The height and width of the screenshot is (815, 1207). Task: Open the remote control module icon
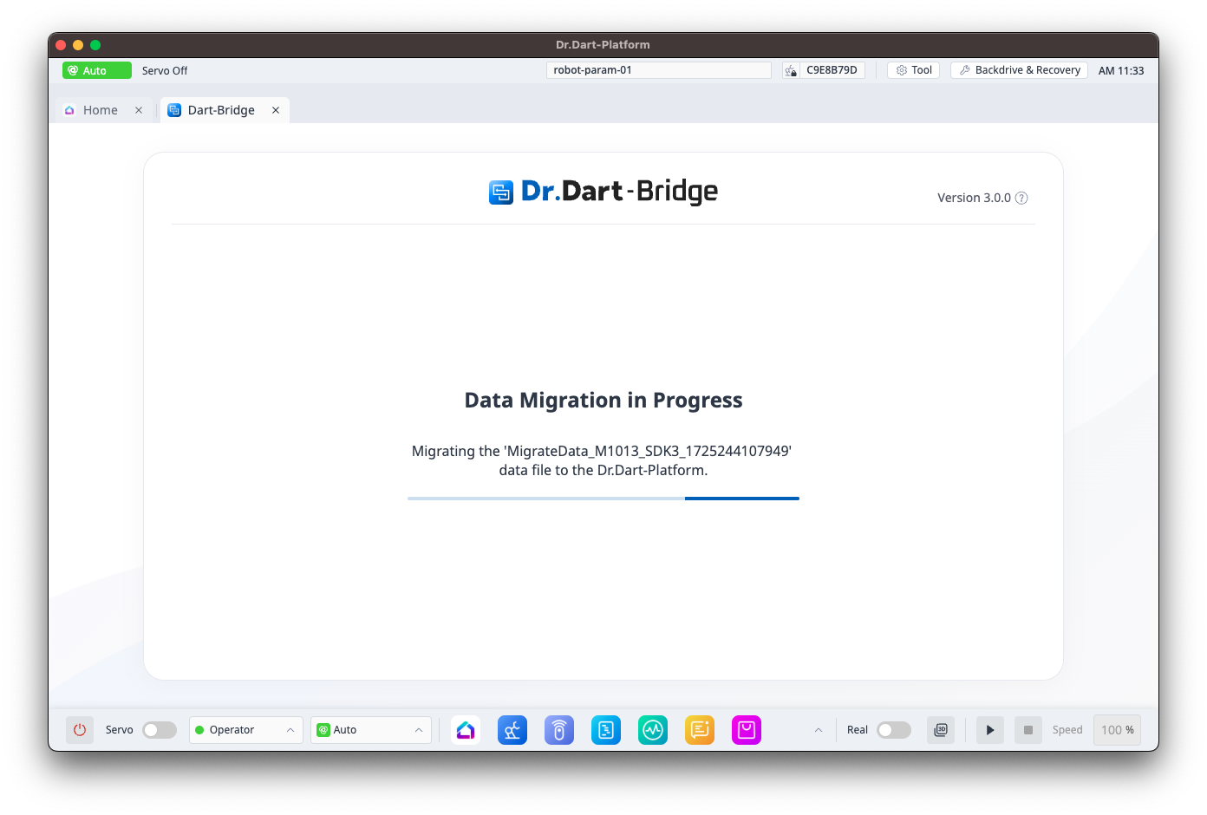click(559, 730)
